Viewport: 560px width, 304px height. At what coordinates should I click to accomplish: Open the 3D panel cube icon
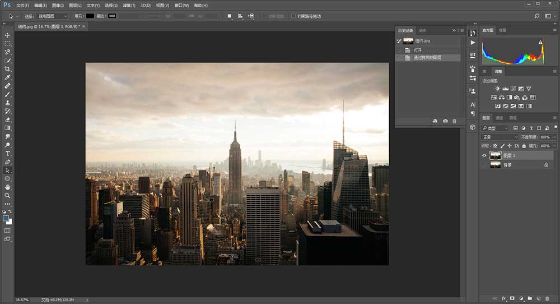click(x=473, y=127)
